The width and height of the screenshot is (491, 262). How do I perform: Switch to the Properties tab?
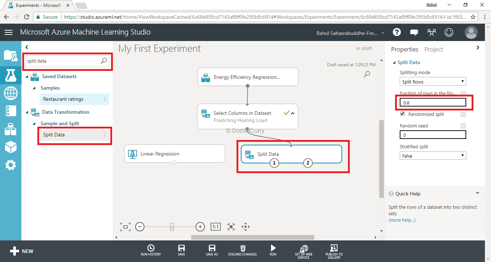[x=405, y=49]
